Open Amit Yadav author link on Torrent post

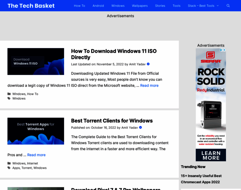tap(130, 128)
